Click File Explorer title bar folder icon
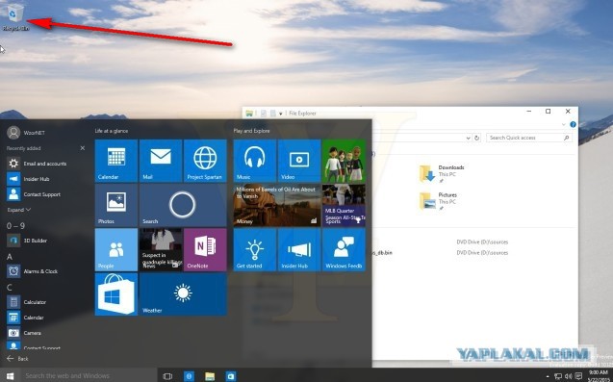Viewport: 613px width, 382px height. click(x=249, y=114)
